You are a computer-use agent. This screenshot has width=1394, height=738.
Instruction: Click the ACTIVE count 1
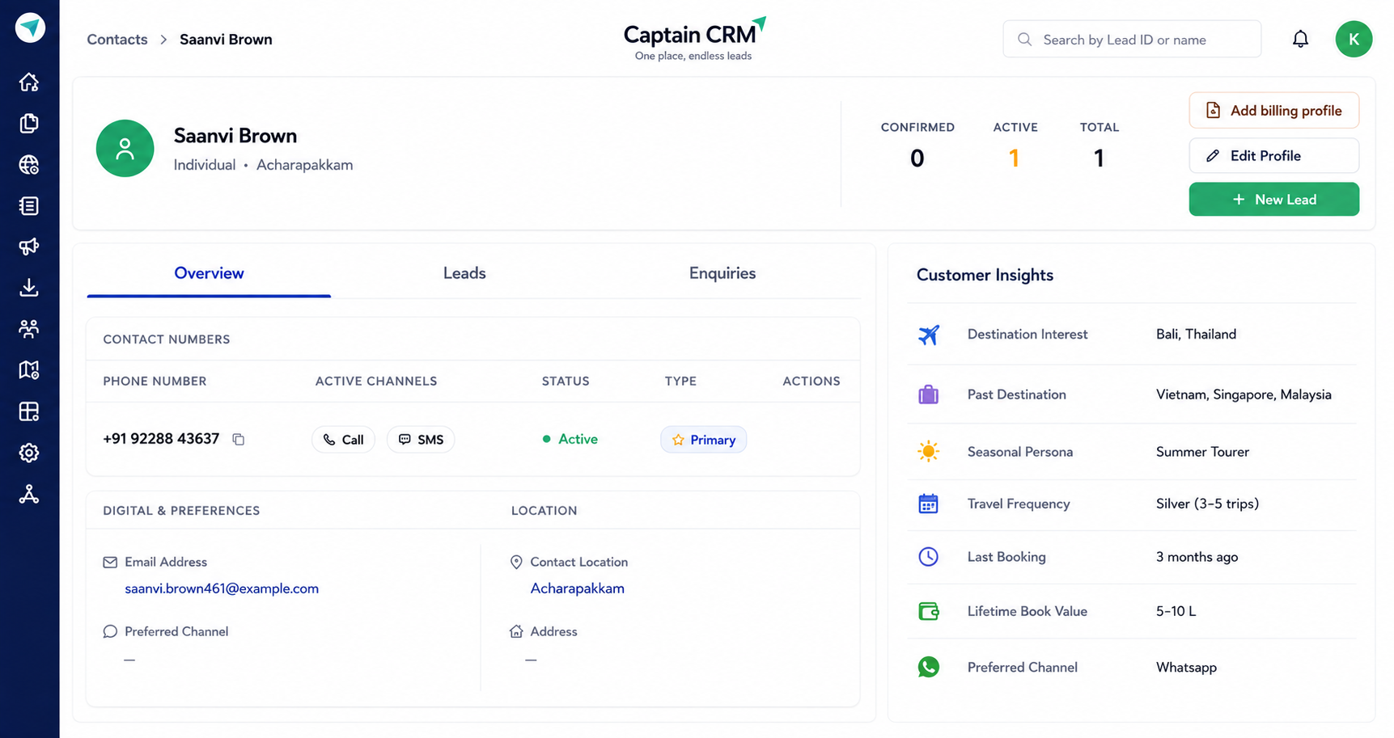[x=1014, y=158]
